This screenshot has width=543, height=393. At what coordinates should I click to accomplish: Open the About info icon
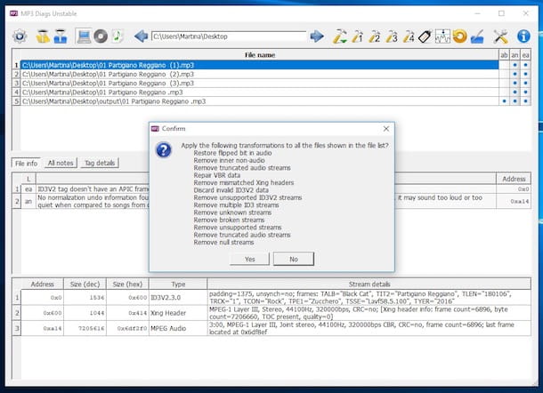[x=523, y=36]
